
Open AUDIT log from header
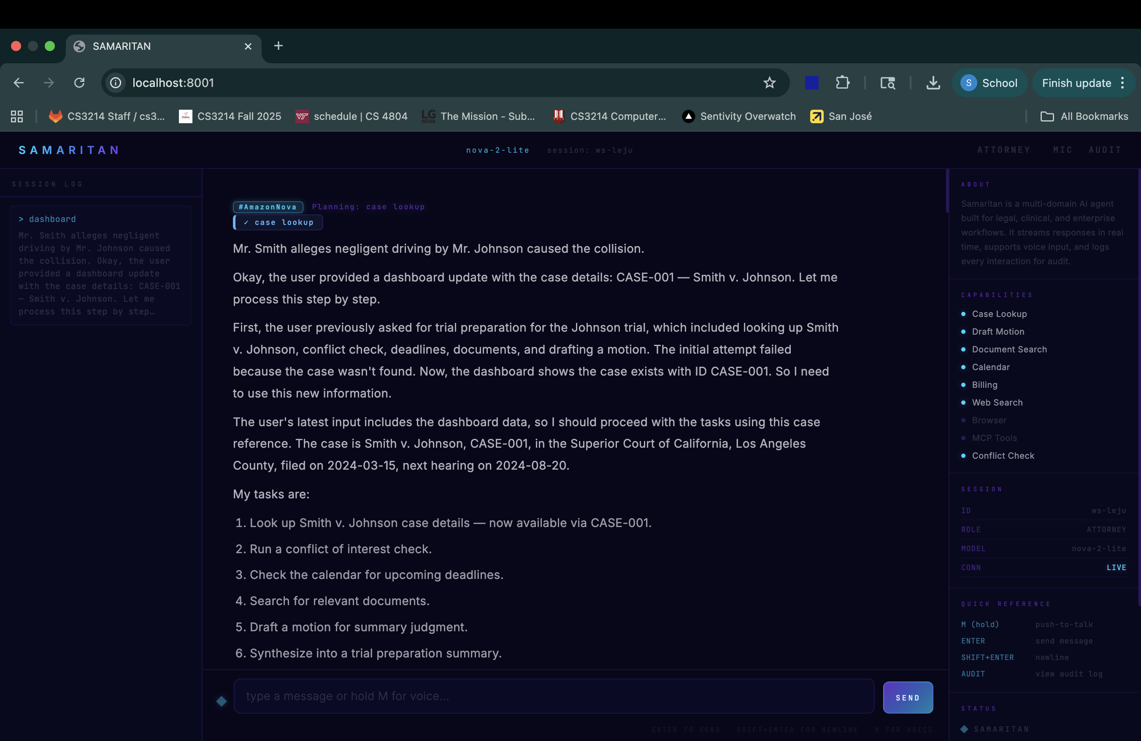pos(1105,150)
